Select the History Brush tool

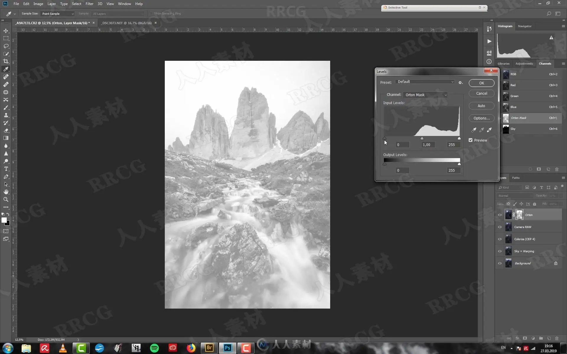click(6, 123)
